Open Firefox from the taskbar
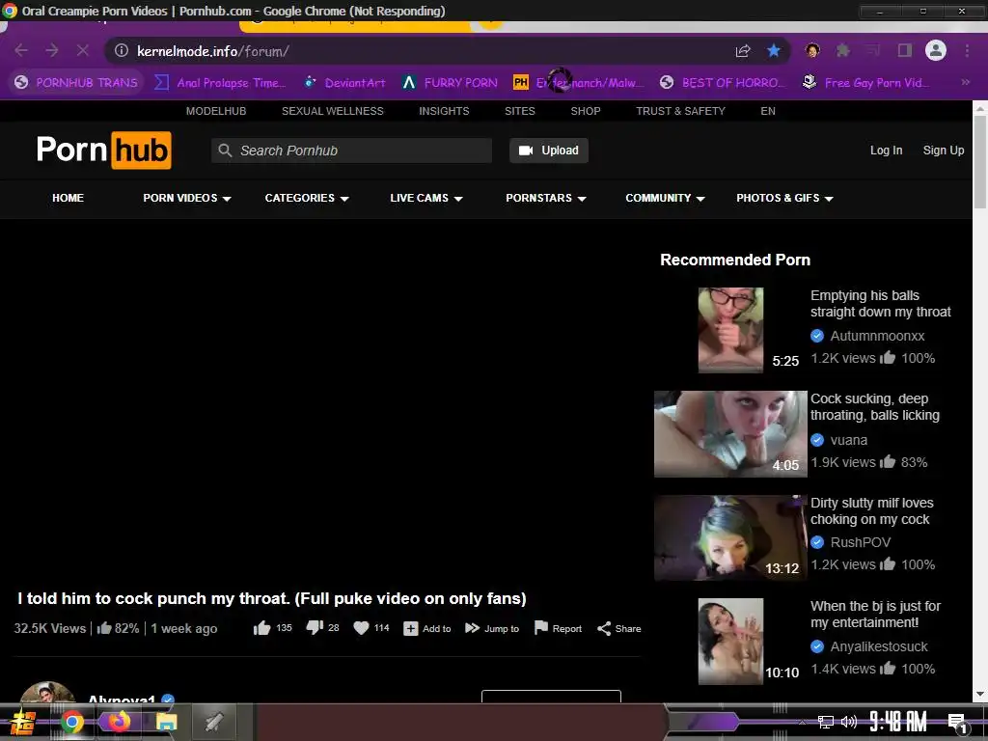The width and height of the screenshot is (988, 741). pyautogui.click(x=119, y=722)
